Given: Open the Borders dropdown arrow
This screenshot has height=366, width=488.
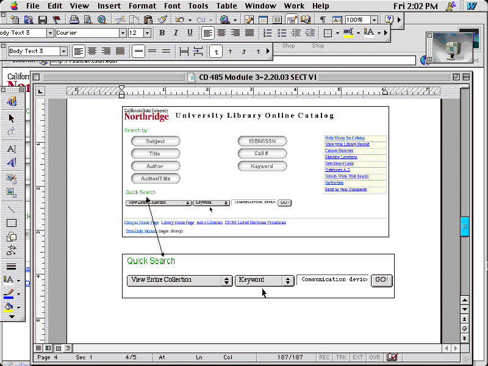Looking at the screenshot, I should tap(337, 33).
